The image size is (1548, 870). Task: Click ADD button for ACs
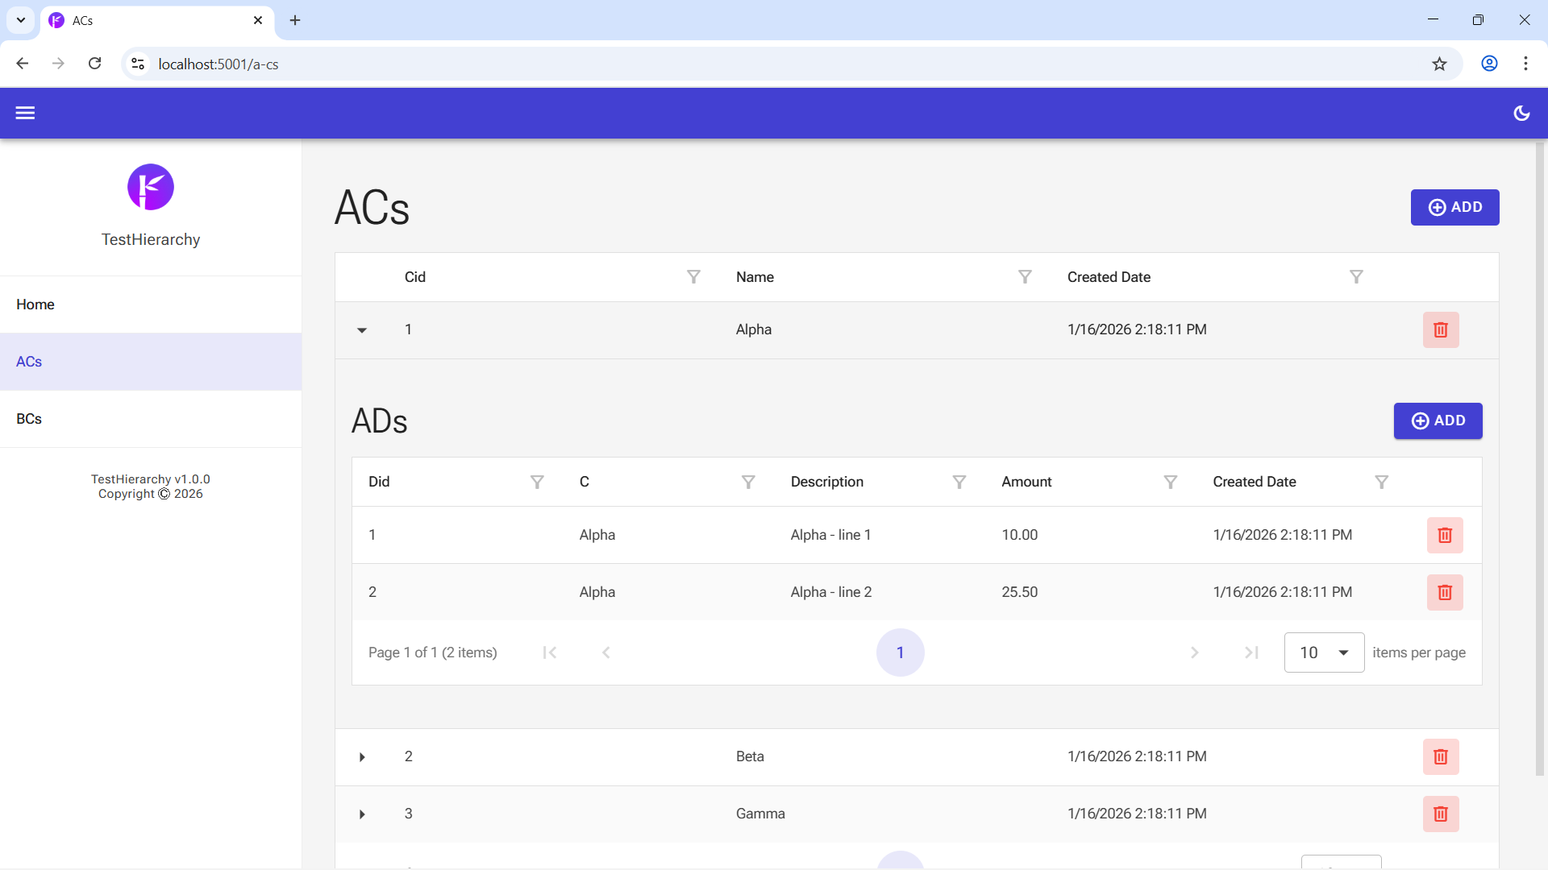pos(1454,207)
